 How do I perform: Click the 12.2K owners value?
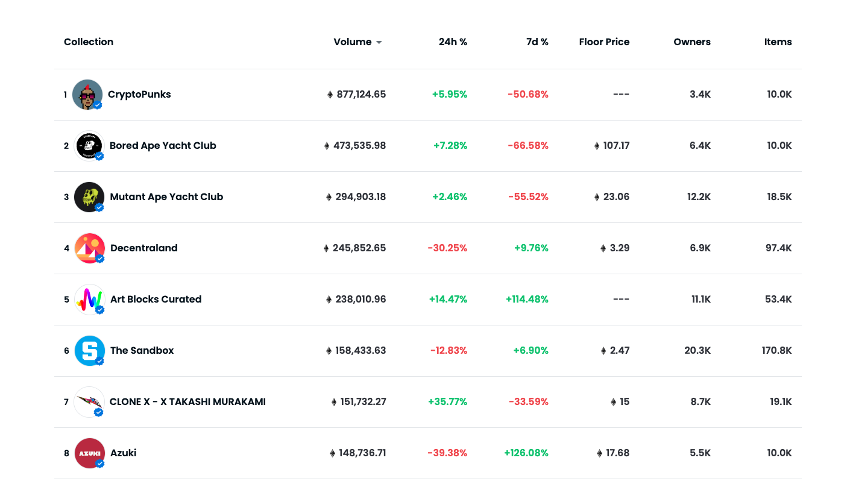click(x=698, y=197)
